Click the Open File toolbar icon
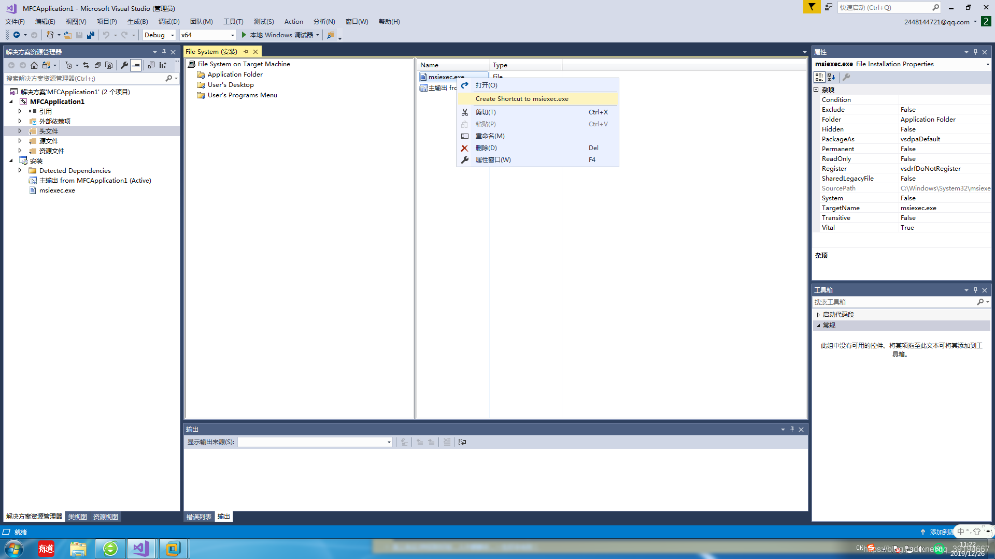Image resolution: width=995 pixels, height=559 pixels. click(x=68, y=35)
